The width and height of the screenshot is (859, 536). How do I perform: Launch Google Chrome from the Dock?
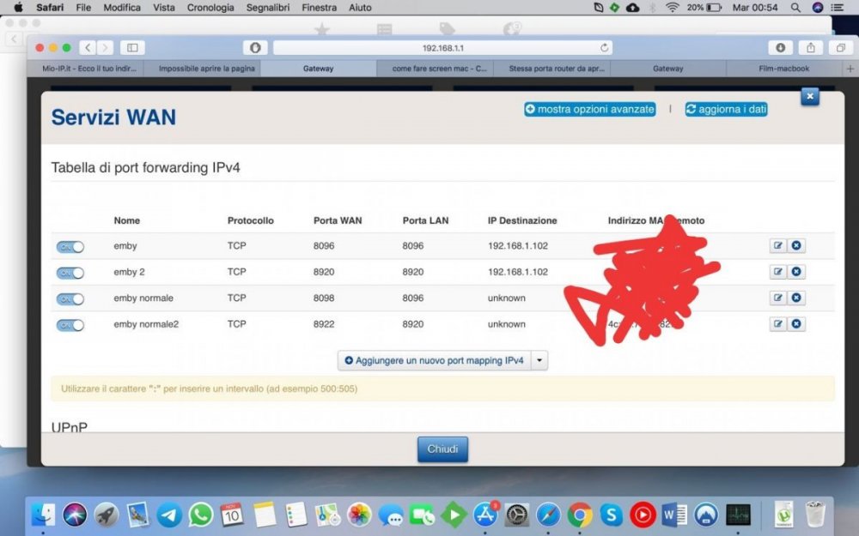point(580,515)
